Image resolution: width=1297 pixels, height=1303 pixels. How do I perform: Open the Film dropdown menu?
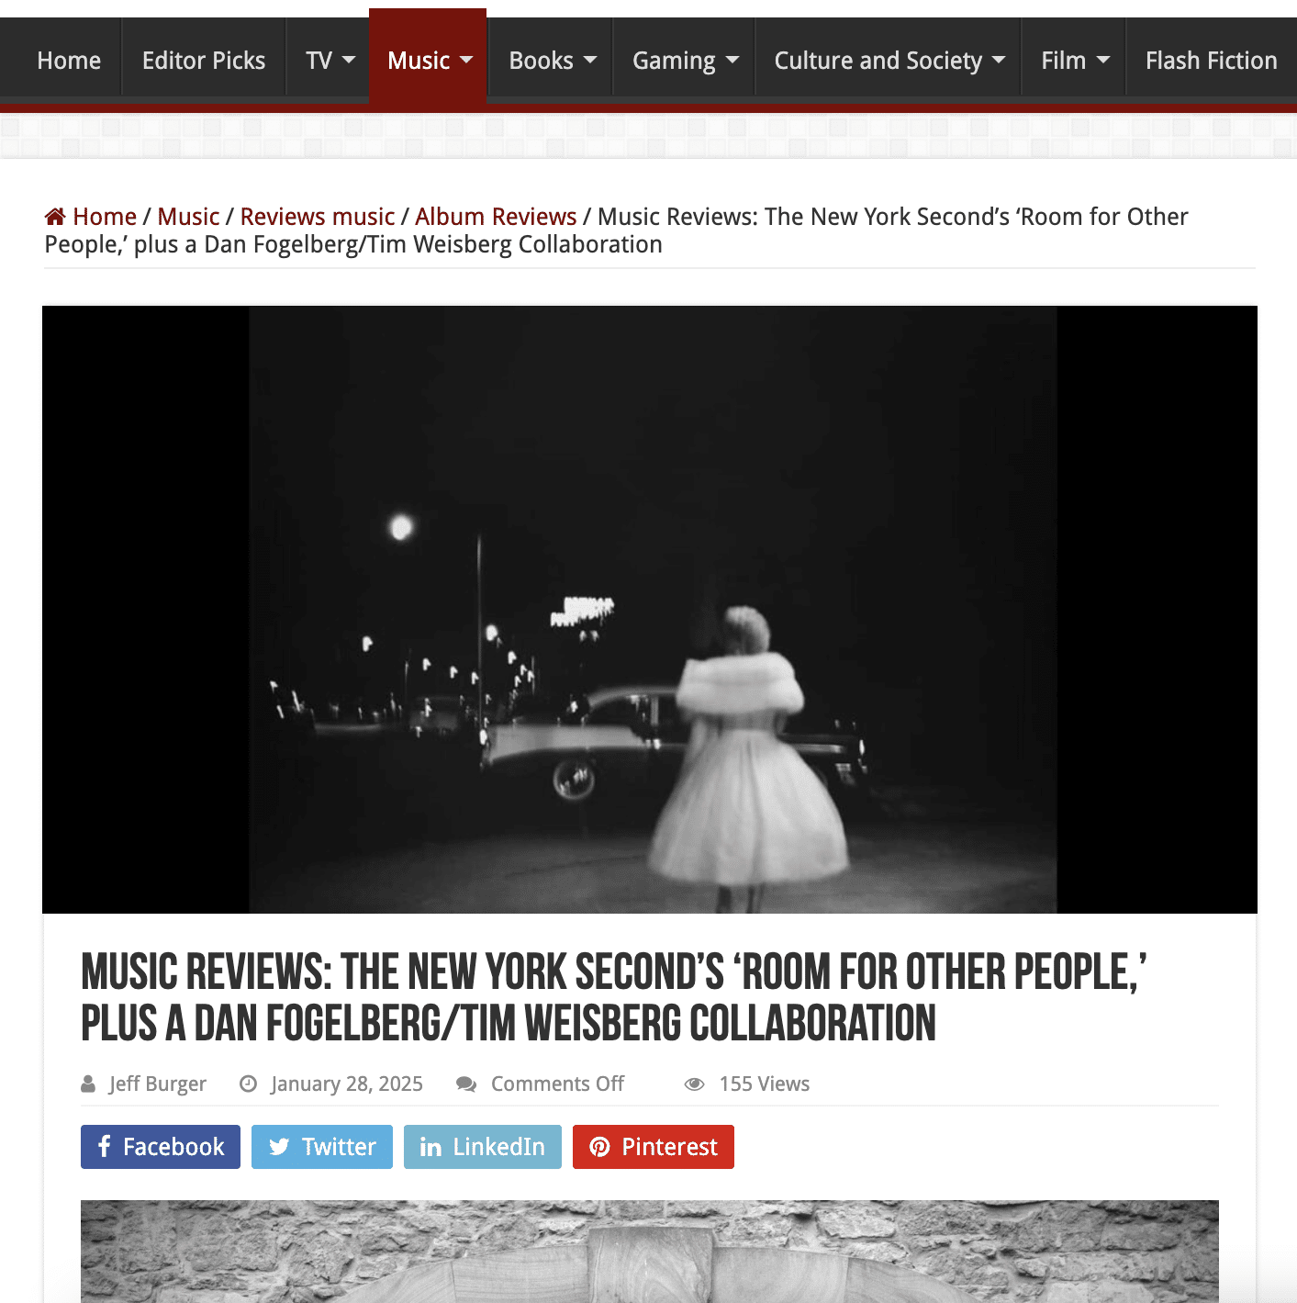click(1075, 61)
